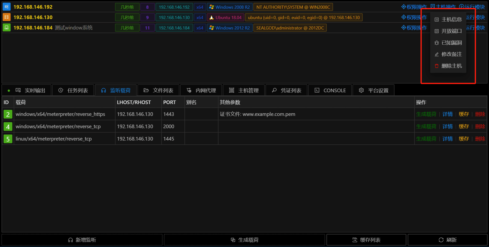
Task: Click the Windows logo on Windows 2012 R2 tag
Action: point(211,28)
